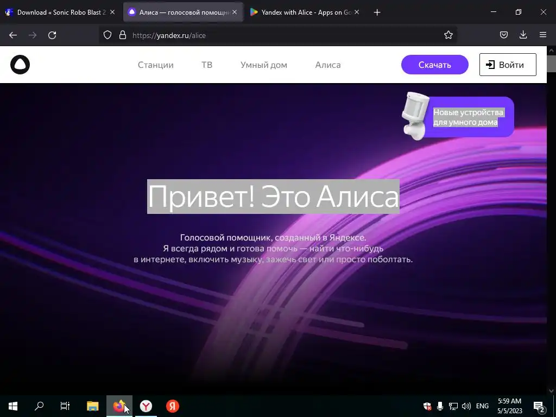Click the page vertical scrollbar thumb
The height and width of the screenshot is (417, 556).
click(551, 64)
